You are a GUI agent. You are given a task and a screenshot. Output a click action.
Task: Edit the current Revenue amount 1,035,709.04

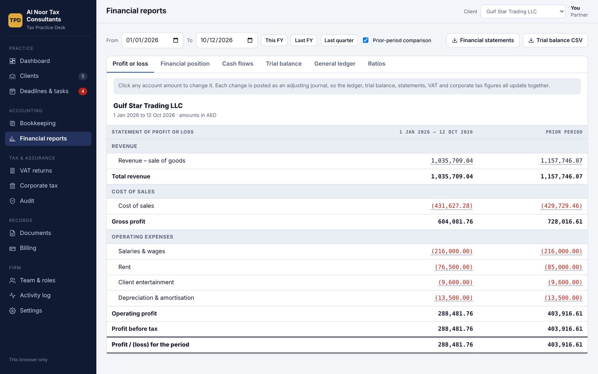click(452, 161)
